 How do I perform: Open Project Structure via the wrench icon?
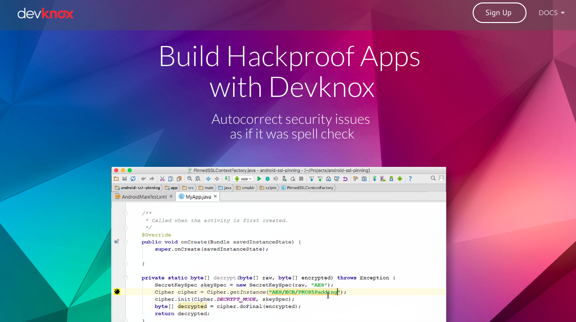(356, 179)
